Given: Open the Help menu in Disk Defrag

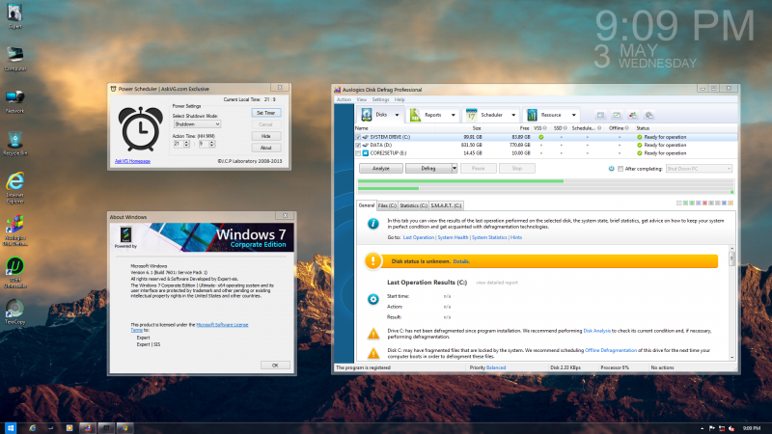Looking at the screenshot, I should pyautogui.click(x=400, y=99).
